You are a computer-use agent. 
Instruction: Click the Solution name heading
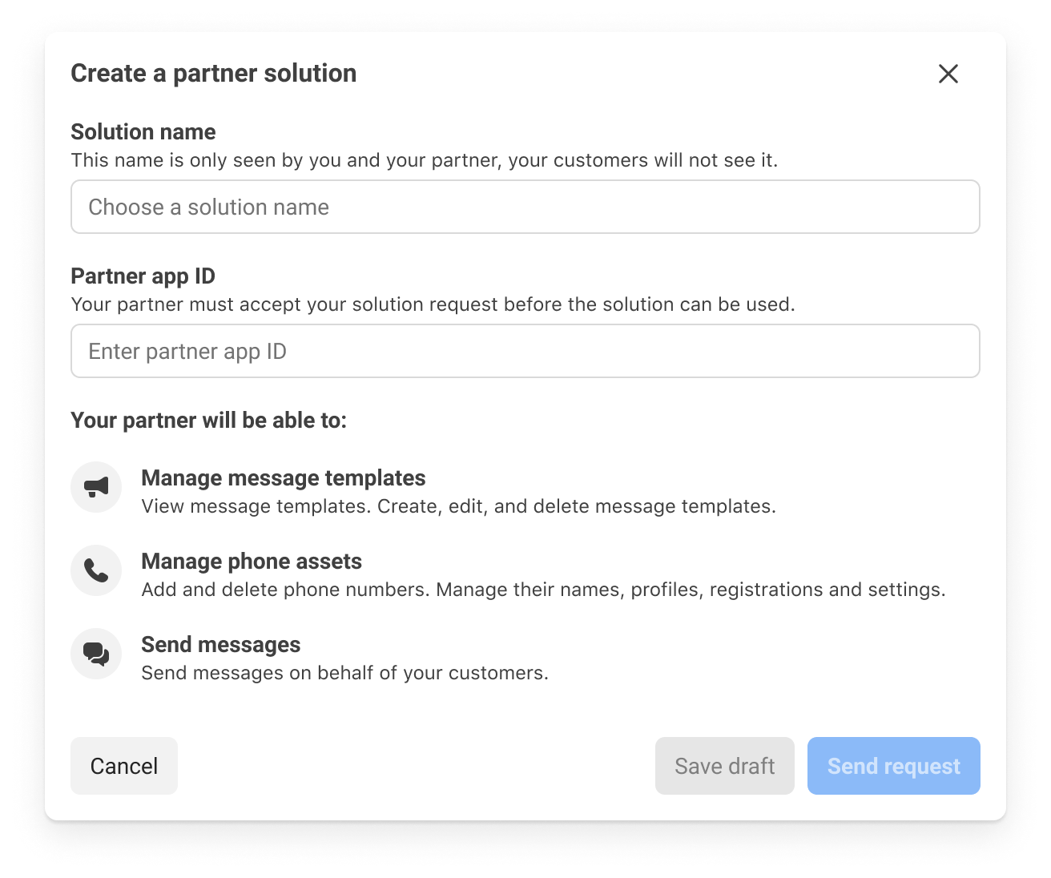click(x=143, y=131)
